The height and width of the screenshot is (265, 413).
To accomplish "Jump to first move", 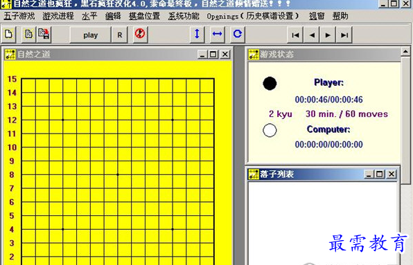I will coord(295,35).
